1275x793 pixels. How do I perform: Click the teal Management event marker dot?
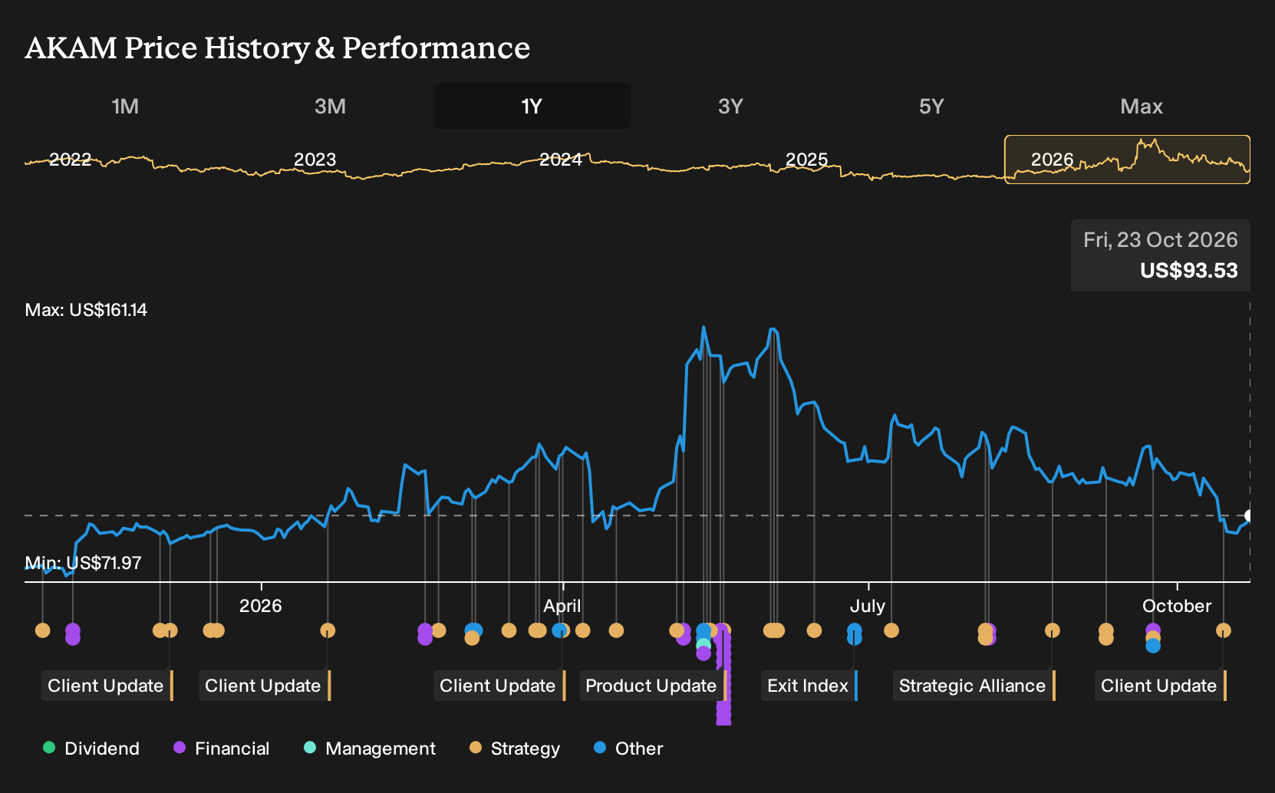[703, 644]
